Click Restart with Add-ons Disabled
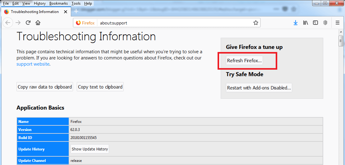 click(x=259, y=88)
